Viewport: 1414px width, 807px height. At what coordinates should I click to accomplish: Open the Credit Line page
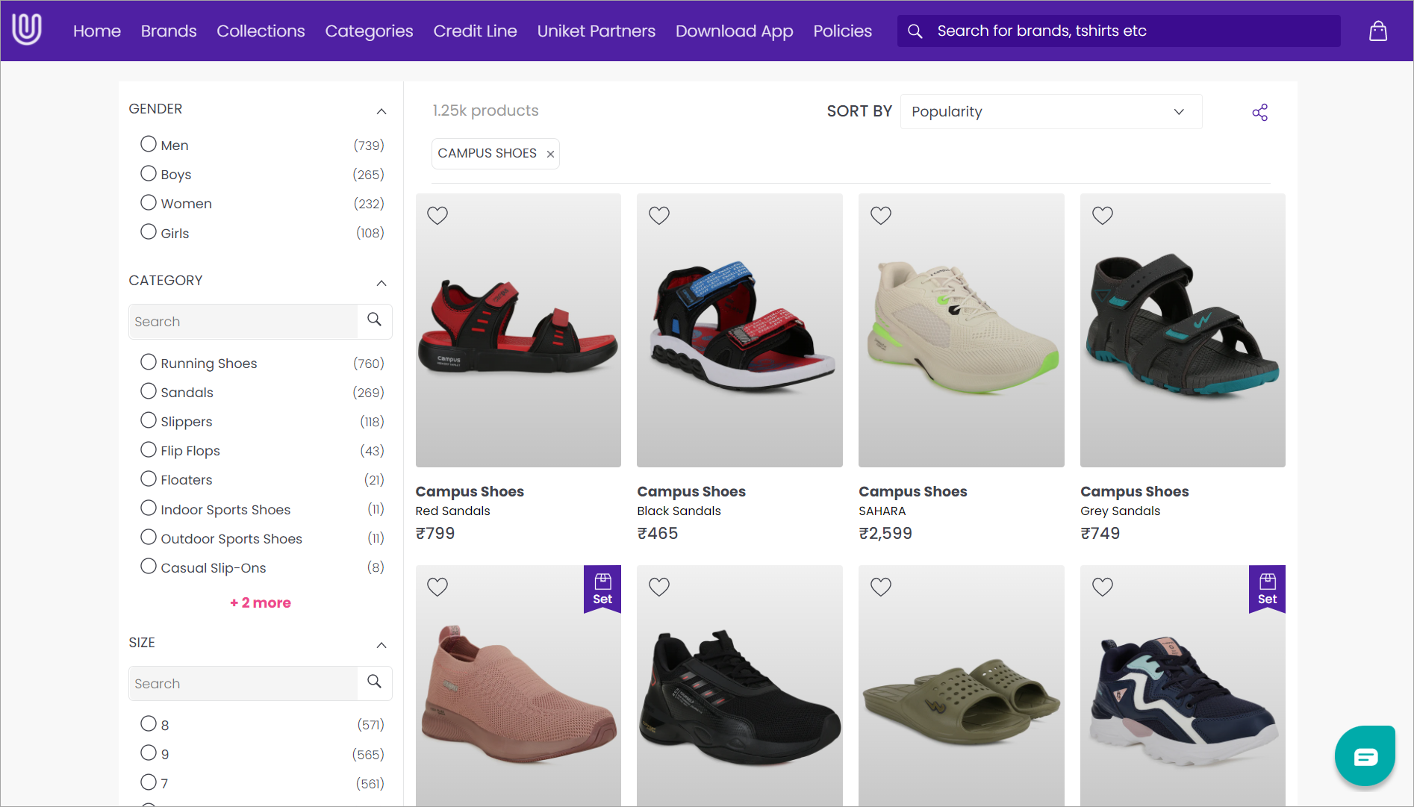click(475, 31)
